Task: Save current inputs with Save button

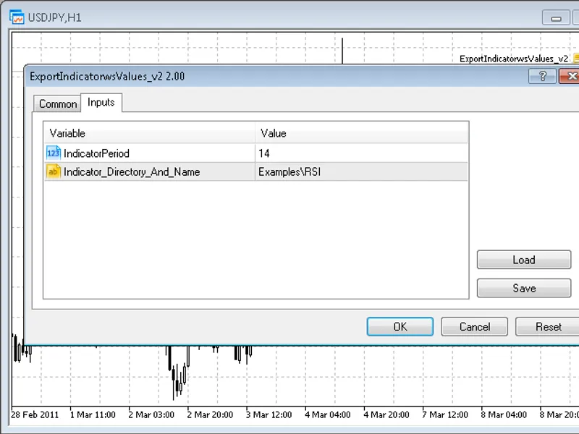Action: click(x=524, y=288)
